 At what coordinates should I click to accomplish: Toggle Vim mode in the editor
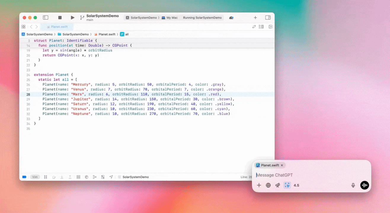point(35,177)
